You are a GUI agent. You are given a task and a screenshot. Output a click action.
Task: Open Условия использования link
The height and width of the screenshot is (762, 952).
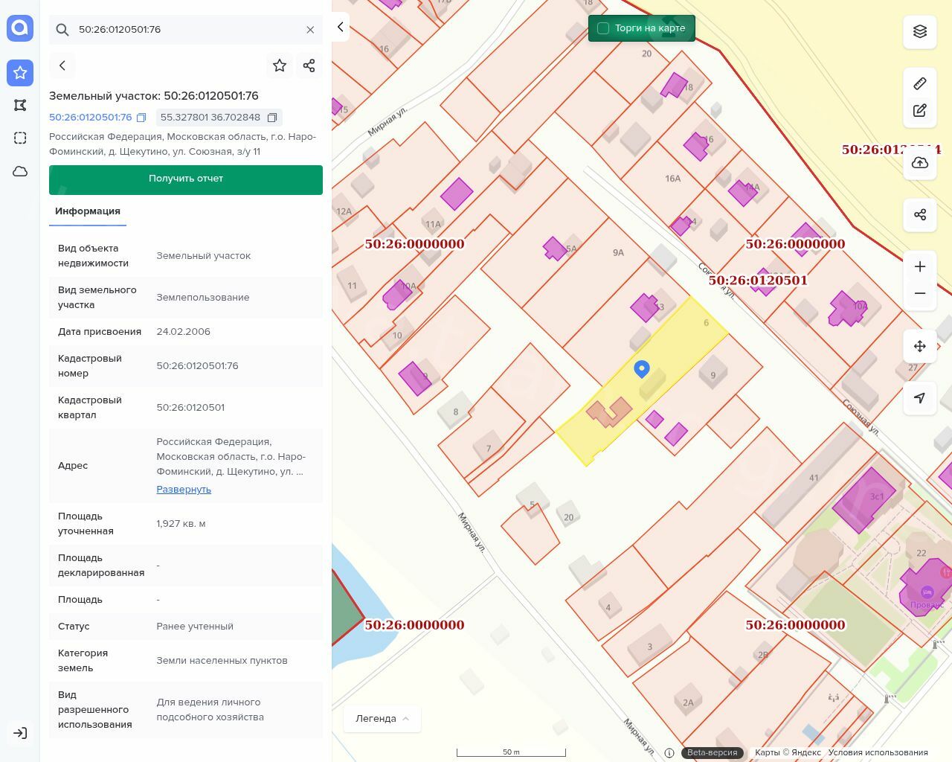point(878,752)
